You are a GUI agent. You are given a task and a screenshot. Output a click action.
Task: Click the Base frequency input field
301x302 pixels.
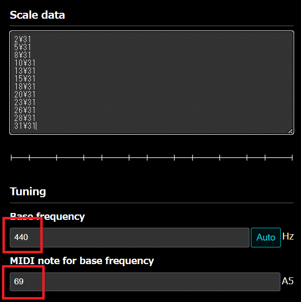point(130,238)
